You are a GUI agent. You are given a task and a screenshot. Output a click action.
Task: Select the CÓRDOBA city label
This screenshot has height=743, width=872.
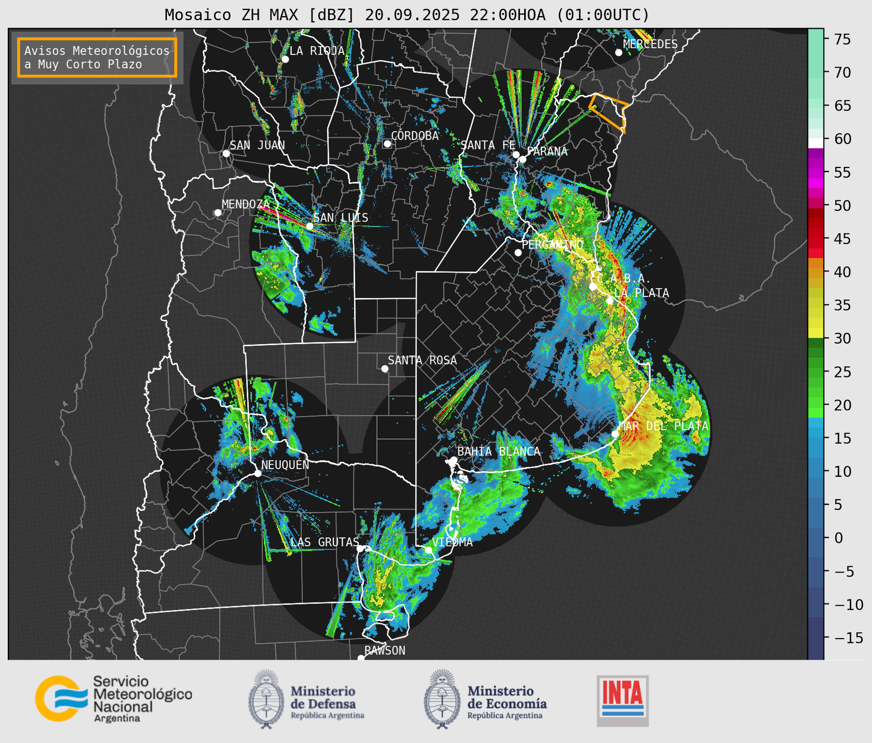(x=415, y=135)
